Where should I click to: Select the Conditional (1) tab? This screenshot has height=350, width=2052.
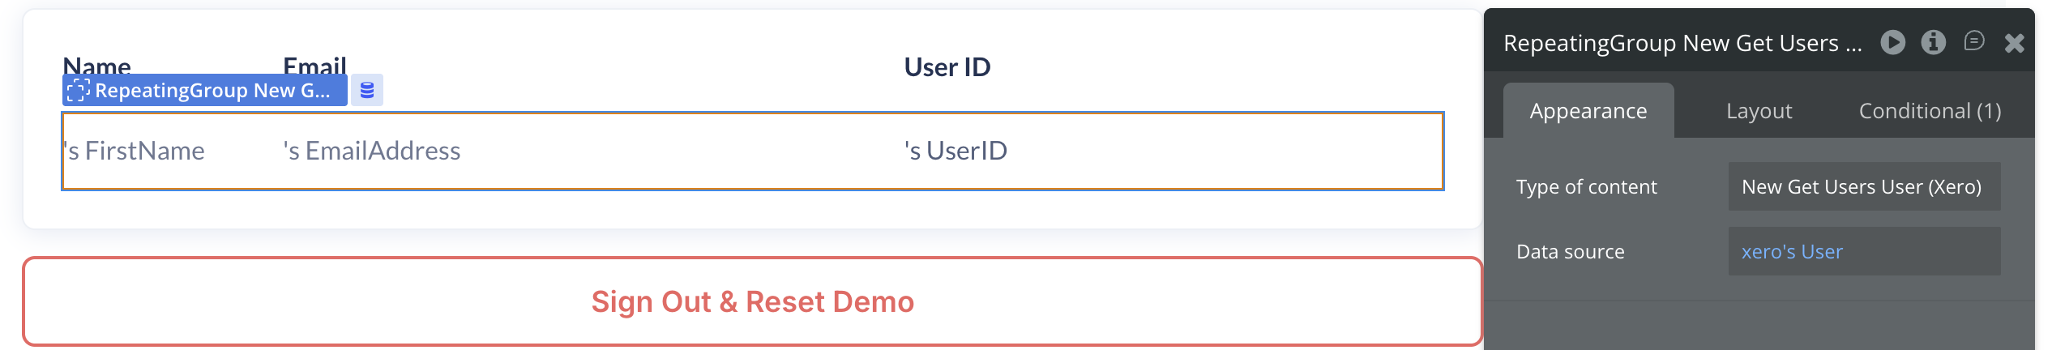coord(1930,111)
